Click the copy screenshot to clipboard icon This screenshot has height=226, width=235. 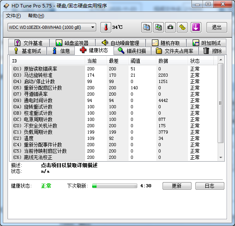coord(158,27)
